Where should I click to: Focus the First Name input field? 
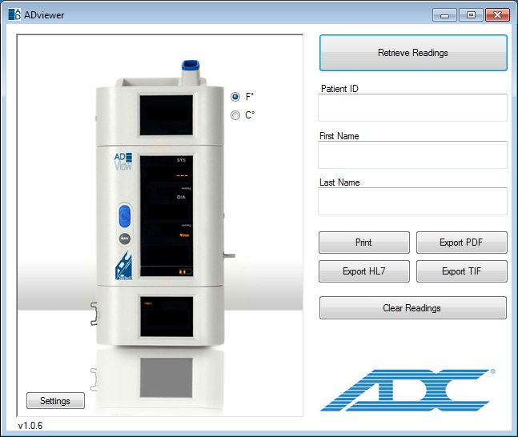412,154
